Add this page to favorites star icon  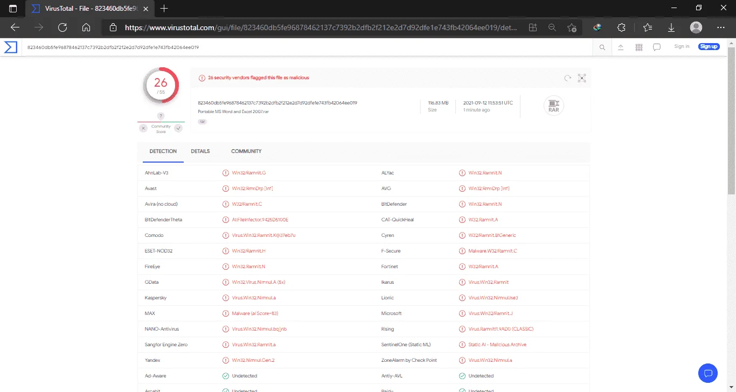click(x=572, y=27)
